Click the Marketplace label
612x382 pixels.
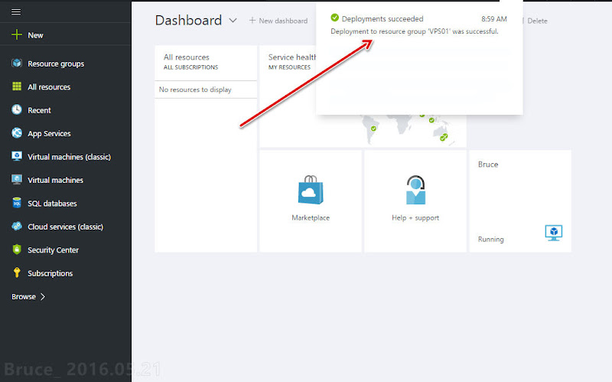point(311,217)
